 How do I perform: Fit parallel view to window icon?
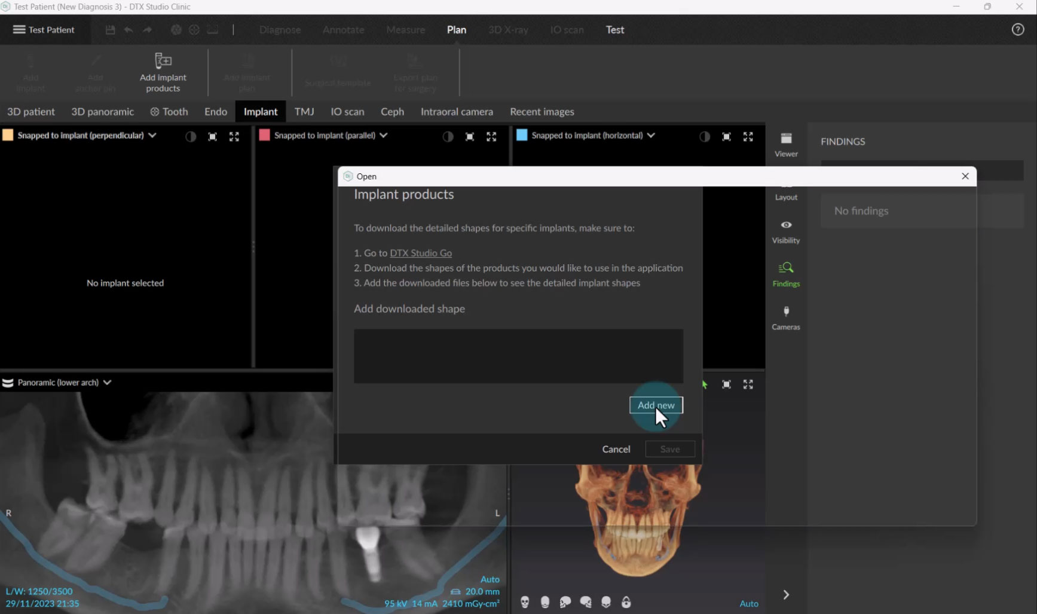pyautogui.click(x=470, y=136)
